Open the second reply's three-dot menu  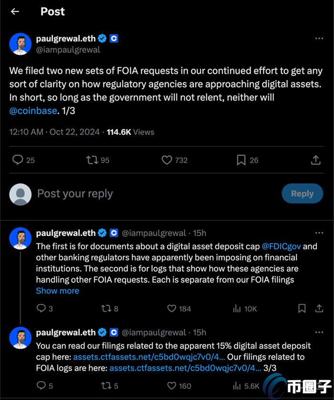[319, 233]
